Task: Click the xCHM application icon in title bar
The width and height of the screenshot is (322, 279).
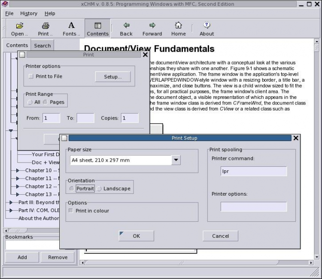Action: pos(5,4)
